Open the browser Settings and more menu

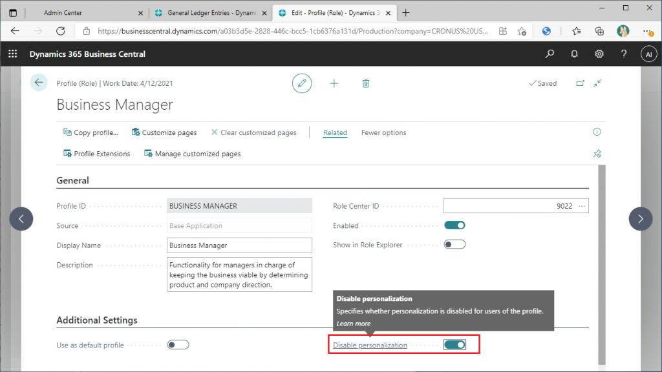click(x=648, y=31)
